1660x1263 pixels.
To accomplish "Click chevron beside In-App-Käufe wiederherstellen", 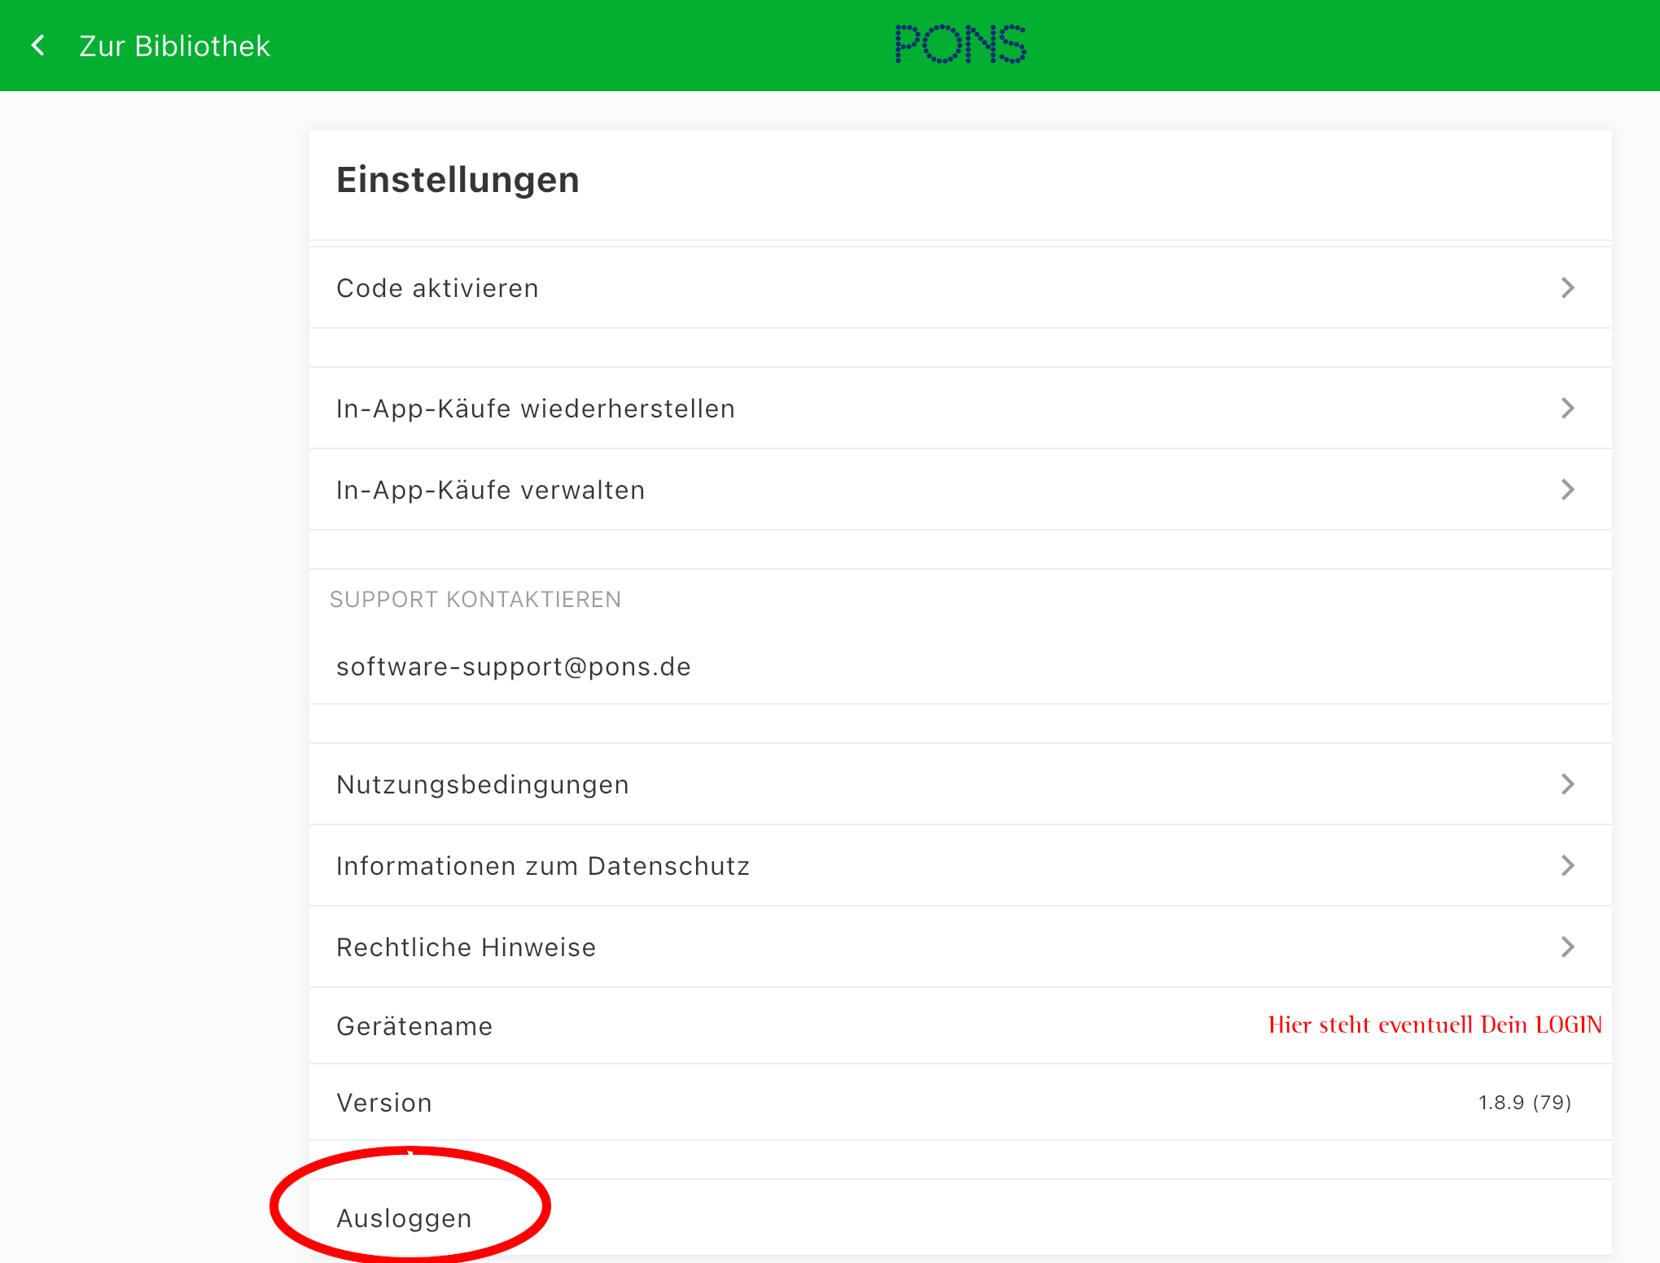I will pyautogui.click(x=1567, y=409).
